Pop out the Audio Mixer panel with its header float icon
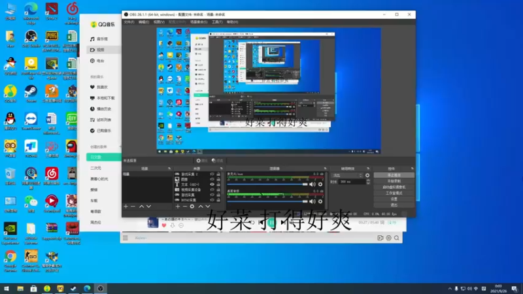The image size is (523, 294). pos(325,169)
